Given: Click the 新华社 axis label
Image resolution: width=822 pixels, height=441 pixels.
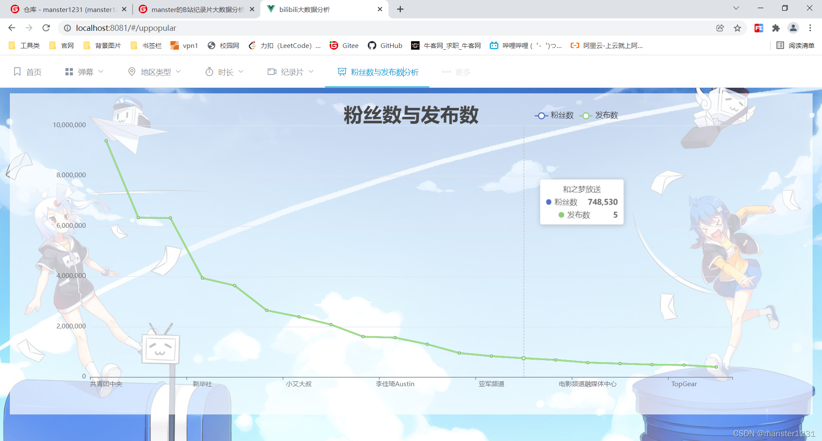Looking at the screenshot, I should [x=203, y=384].
